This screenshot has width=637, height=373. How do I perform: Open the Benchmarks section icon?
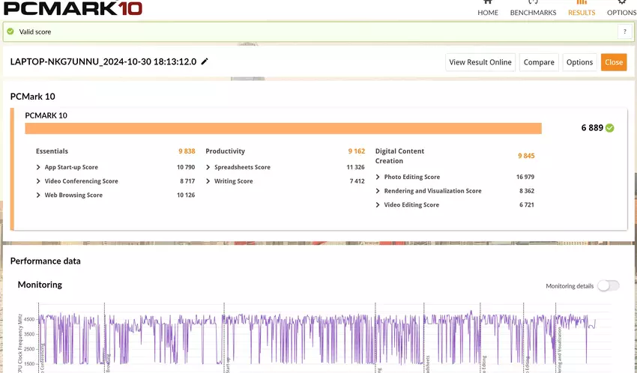[533, 3]
